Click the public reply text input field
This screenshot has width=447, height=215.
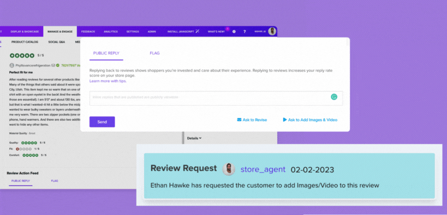pos(216,98)
